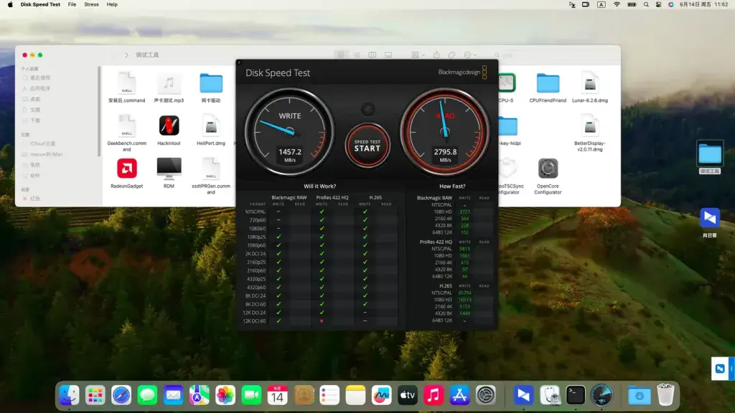Open Finder group-by dropdown

coord(418,54)
